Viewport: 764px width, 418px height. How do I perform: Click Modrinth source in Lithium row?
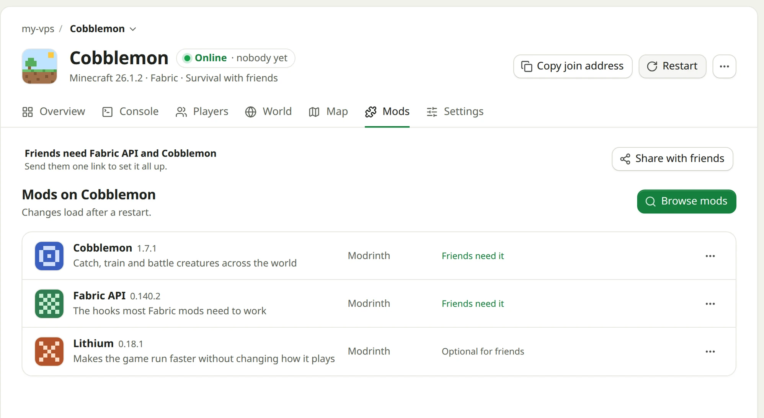[369, 351]
